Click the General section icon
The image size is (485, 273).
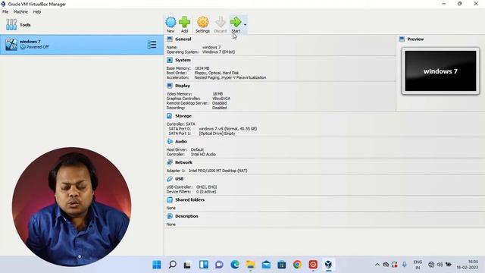170,39
